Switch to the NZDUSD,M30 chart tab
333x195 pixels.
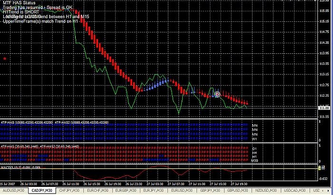tap(266, 191)
